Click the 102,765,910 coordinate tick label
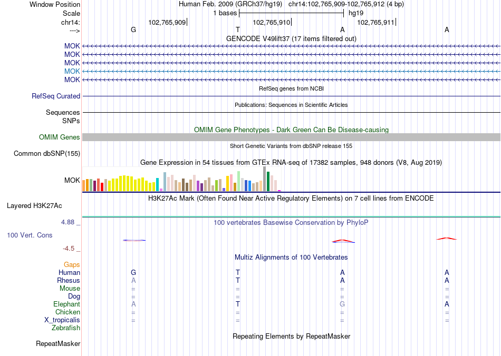Screen dimensions: 501x356 pos(271,22)
